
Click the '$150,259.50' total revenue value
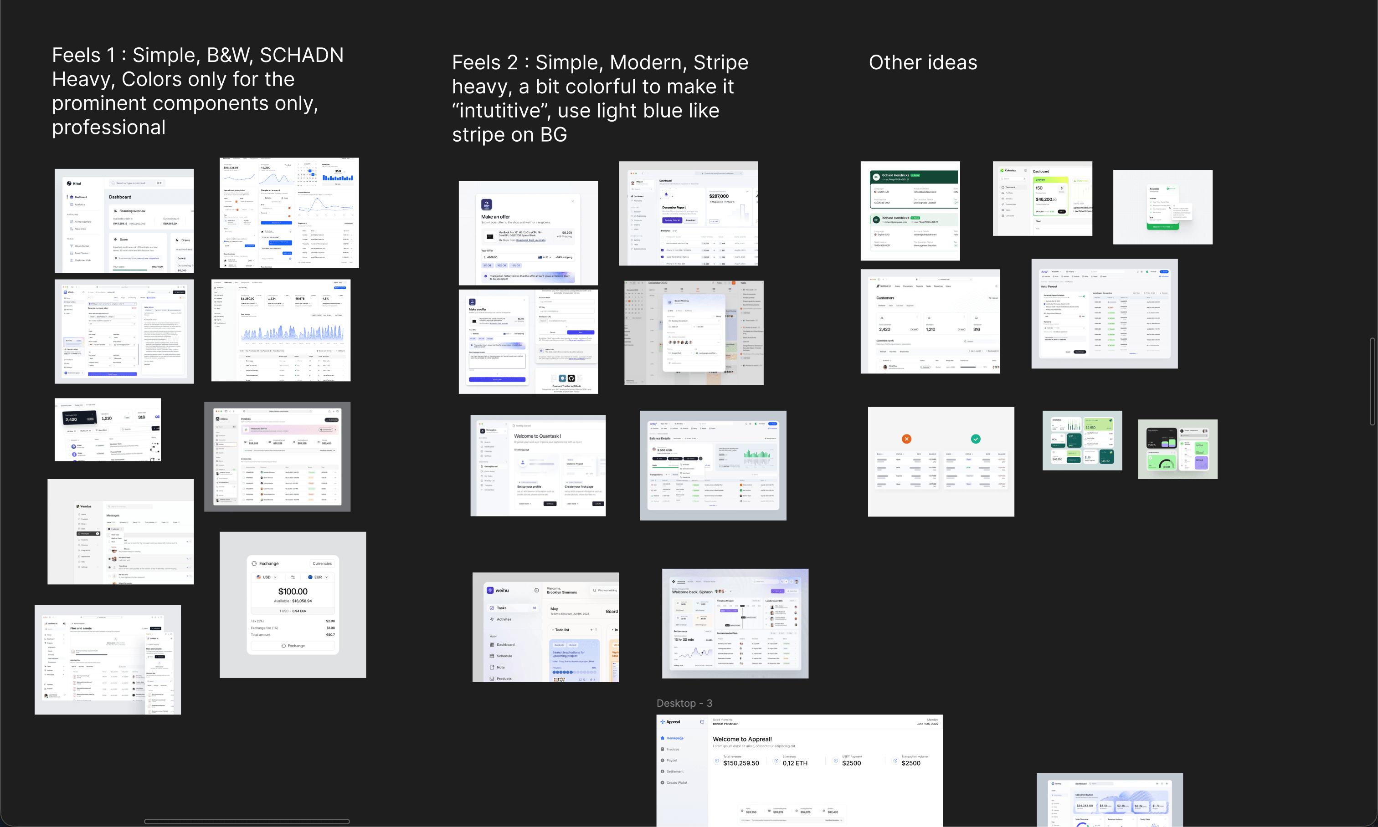click(x=741, y=763)
